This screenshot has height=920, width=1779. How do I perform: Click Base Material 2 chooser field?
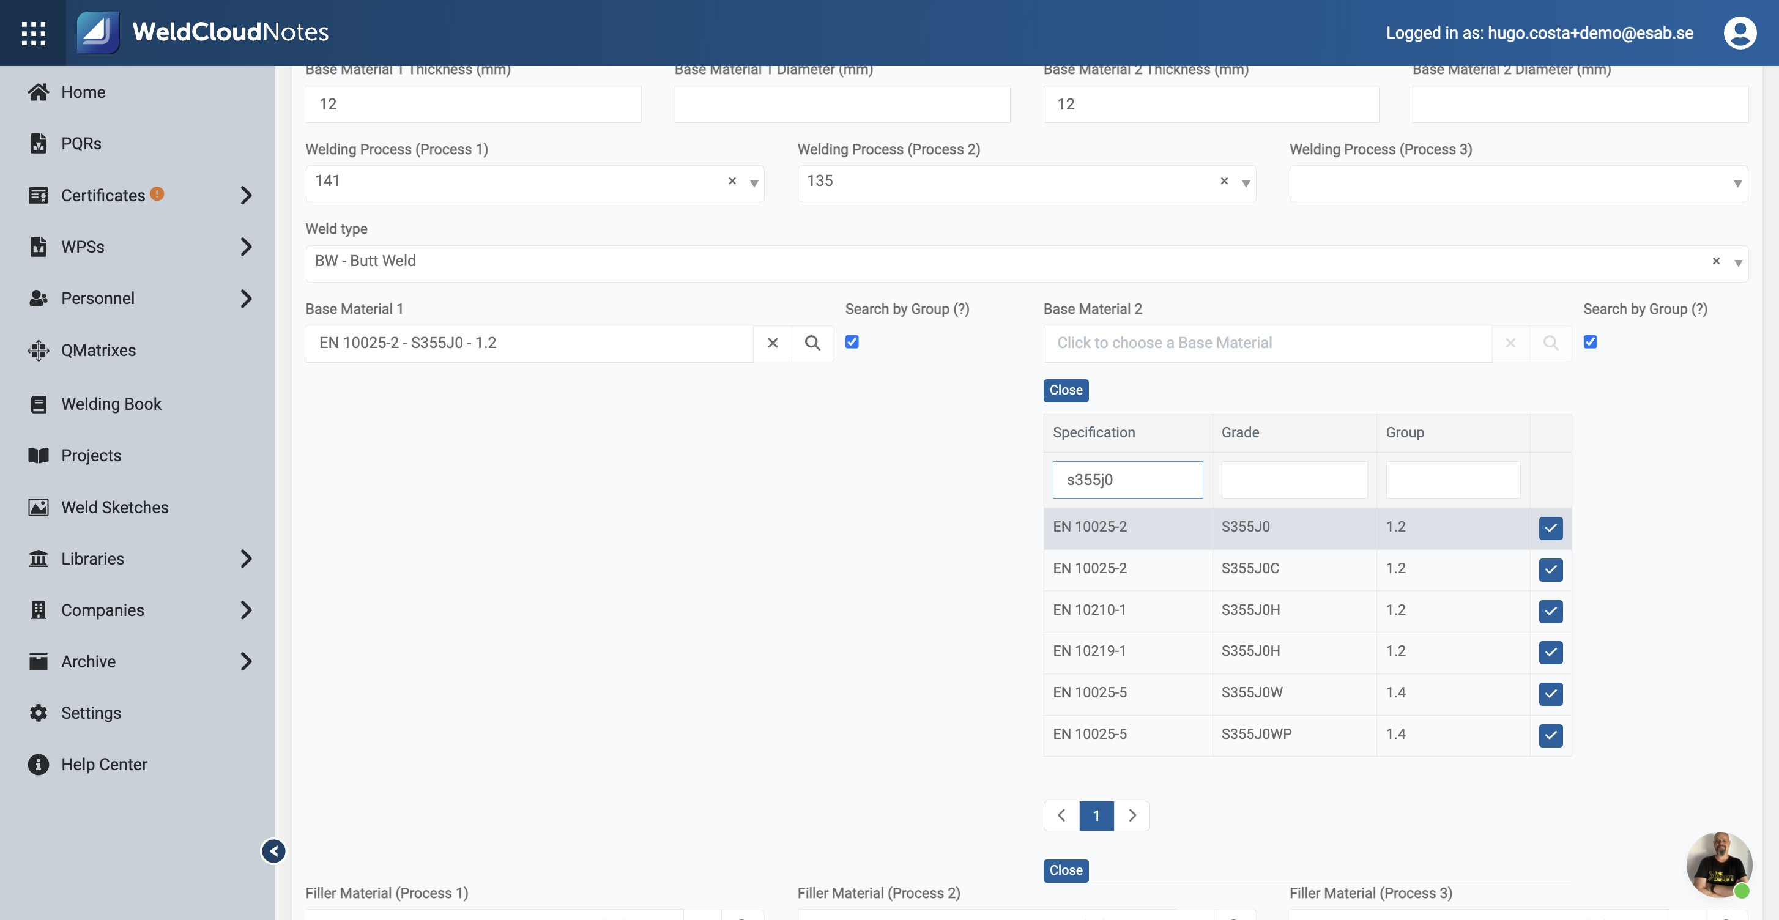[1267, 343]
